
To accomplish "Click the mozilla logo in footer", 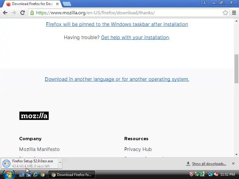I will [x=34, y=116].
